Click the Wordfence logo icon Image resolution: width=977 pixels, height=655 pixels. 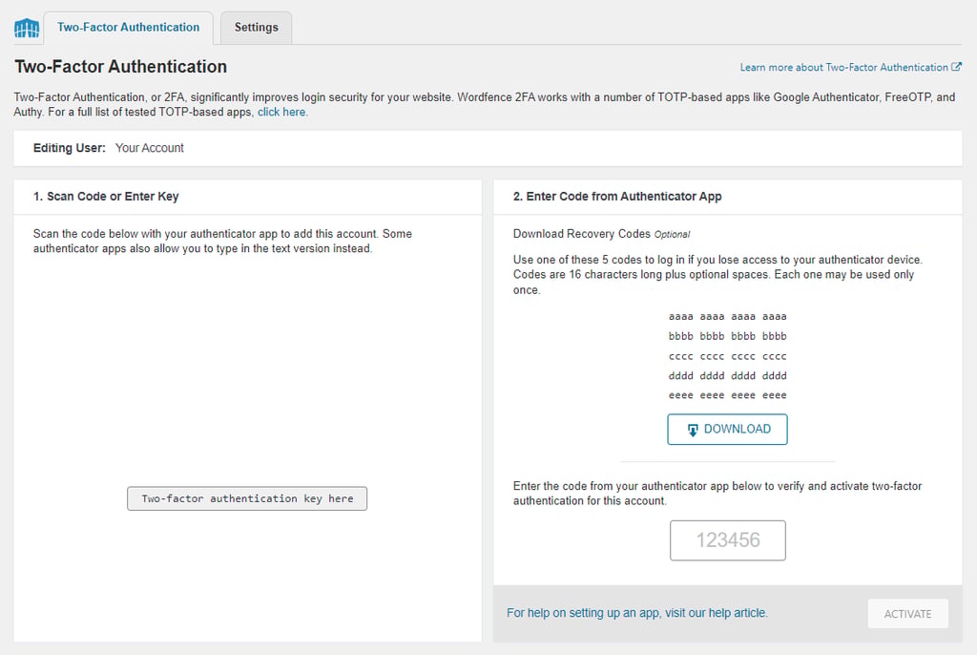pos(26,28)
